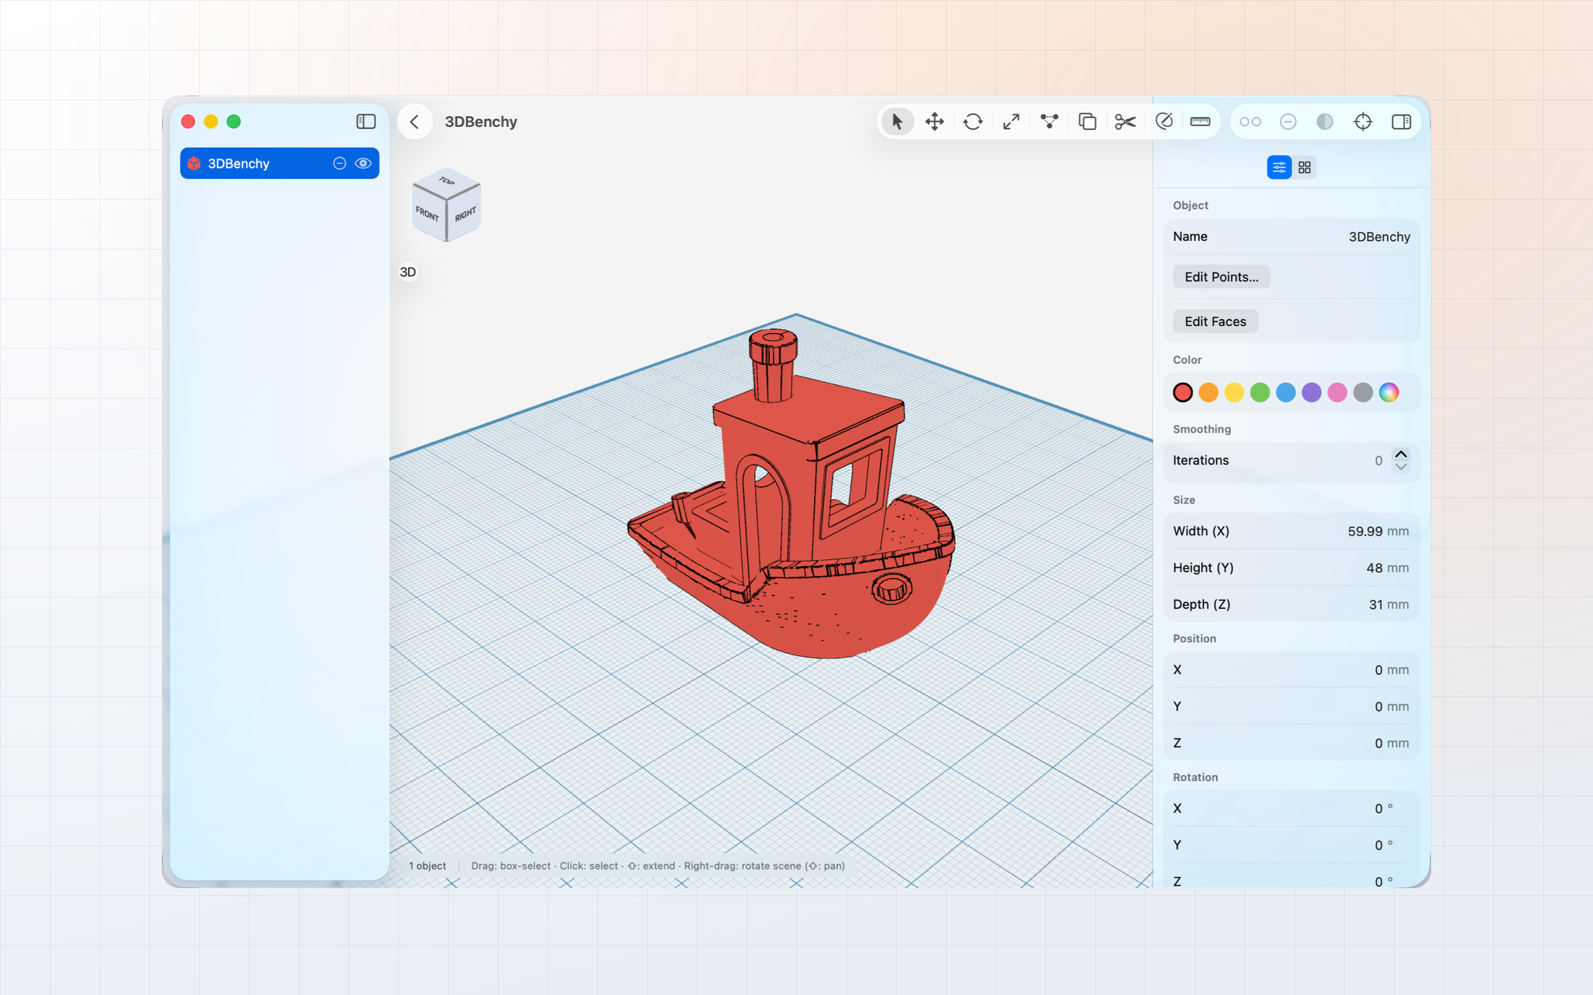
Task: Click the Edit Points... button
Action: [x=1222, y=277]
